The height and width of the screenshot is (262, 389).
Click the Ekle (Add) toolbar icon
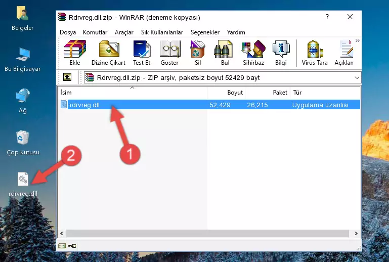pyautogui.click(x=75, y=53)
